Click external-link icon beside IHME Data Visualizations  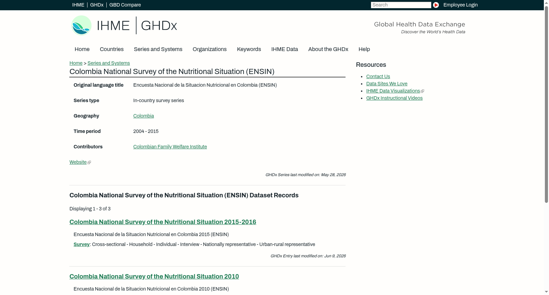click(x=422, y=91)
